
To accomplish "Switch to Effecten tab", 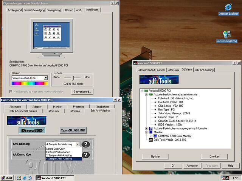I will point(68,10).
